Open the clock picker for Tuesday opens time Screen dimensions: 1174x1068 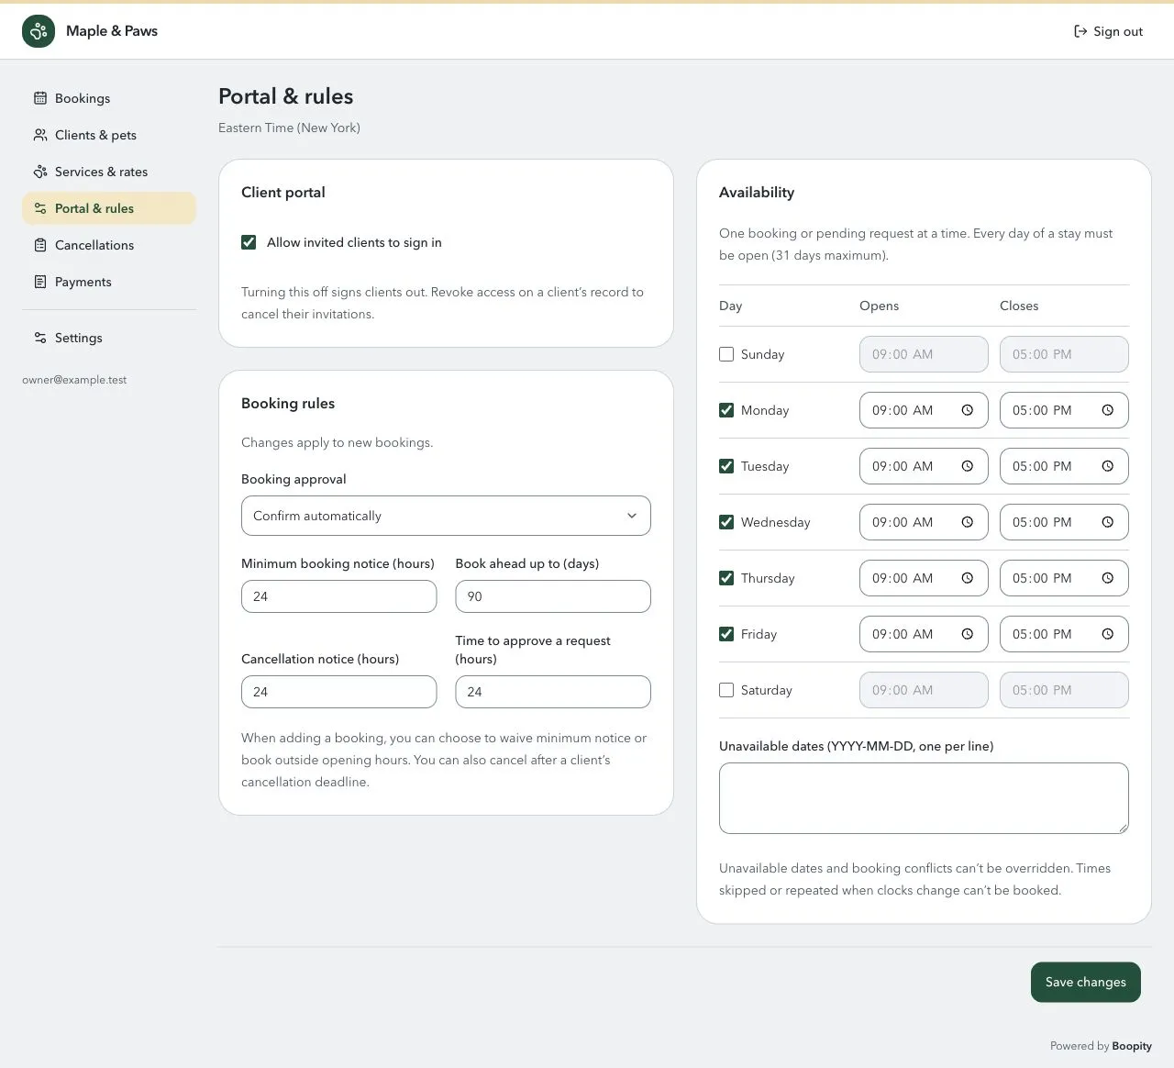pos(967,466)
